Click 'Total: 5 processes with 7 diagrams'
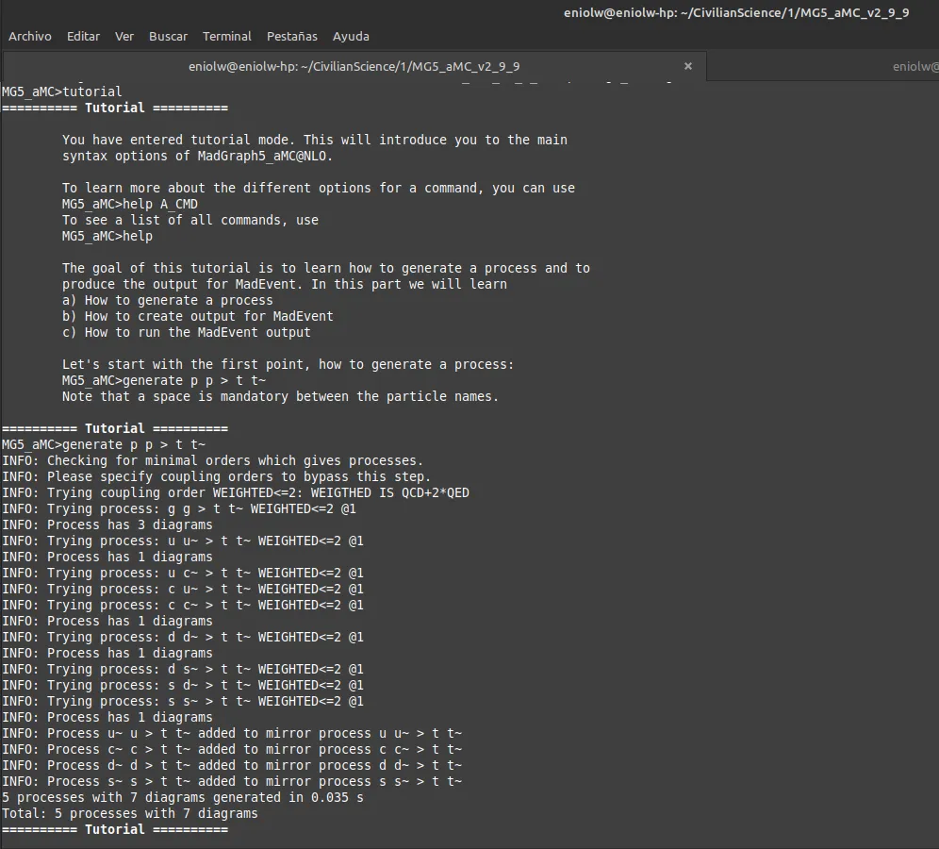The height and width of the screenshot is (849, 939). [130, 814]
